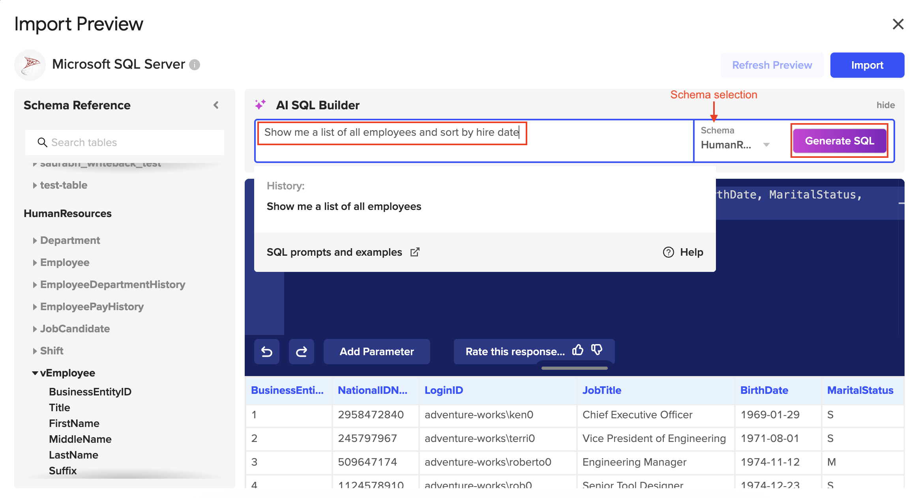This screenshot has width=918, height=498.
Task: Click the thumbs down rating icon
Action: coord(597,350)
